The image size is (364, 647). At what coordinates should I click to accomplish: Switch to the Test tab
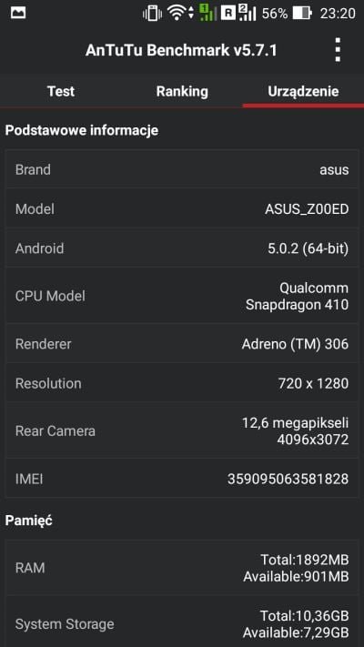[x=61, y=91]
